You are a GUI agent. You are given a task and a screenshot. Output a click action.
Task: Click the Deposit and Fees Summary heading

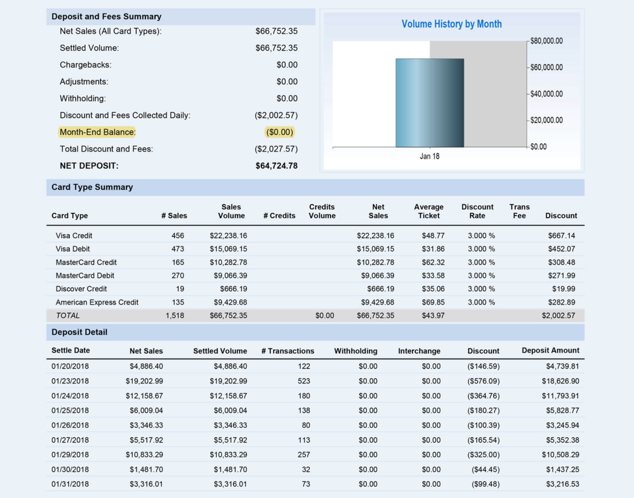click(106, 17)
